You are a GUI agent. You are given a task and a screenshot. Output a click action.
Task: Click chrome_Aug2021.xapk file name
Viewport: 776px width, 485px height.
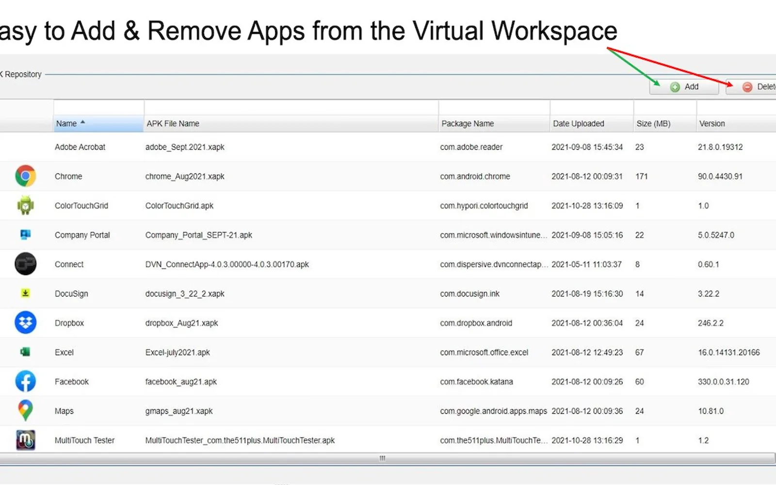[x=185, y=177]
